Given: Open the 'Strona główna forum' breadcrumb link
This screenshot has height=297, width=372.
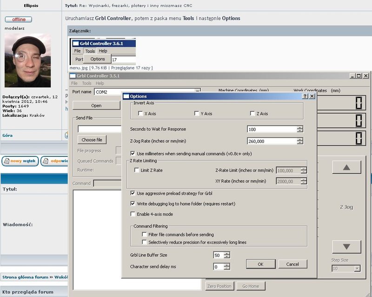Looking at the screenshot, I should coord(25,277).
